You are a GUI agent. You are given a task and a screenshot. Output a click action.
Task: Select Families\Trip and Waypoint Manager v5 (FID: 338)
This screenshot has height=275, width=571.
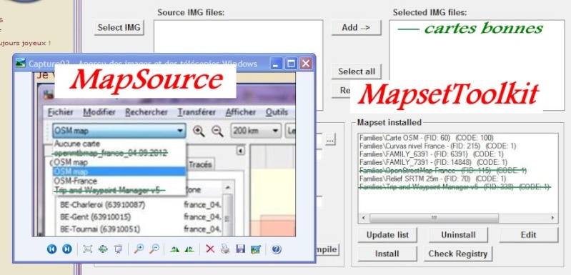[x=455, y=187]
